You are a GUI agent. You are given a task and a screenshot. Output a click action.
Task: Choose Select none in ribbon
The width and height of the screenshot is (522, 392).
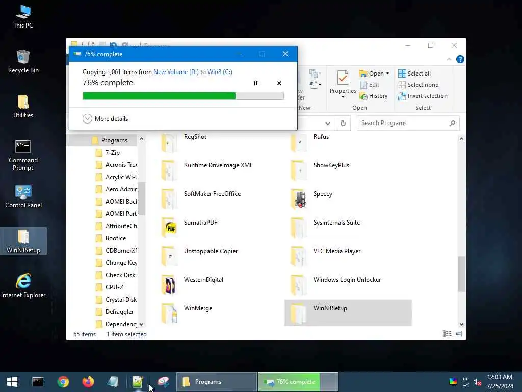click(418, 85)
